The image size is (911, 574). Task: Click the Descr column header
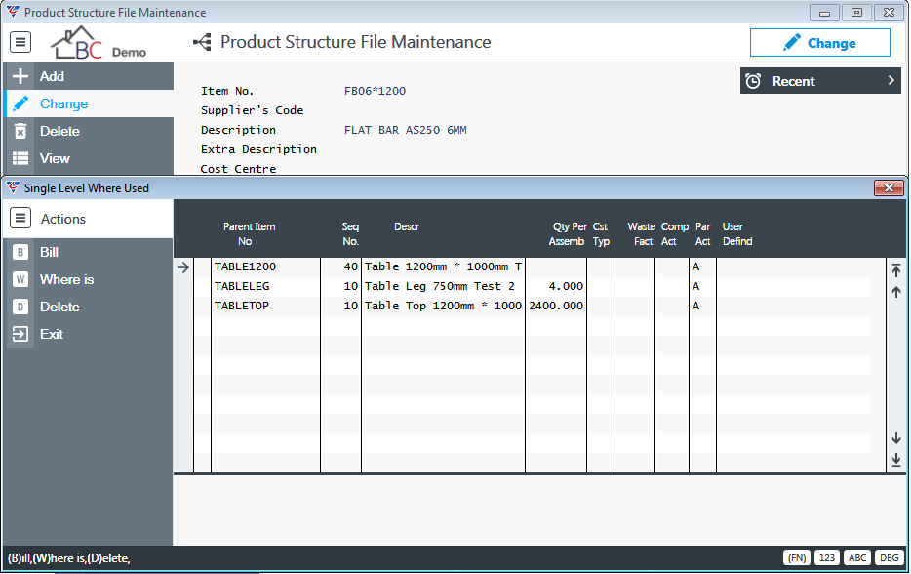[407, 226]
